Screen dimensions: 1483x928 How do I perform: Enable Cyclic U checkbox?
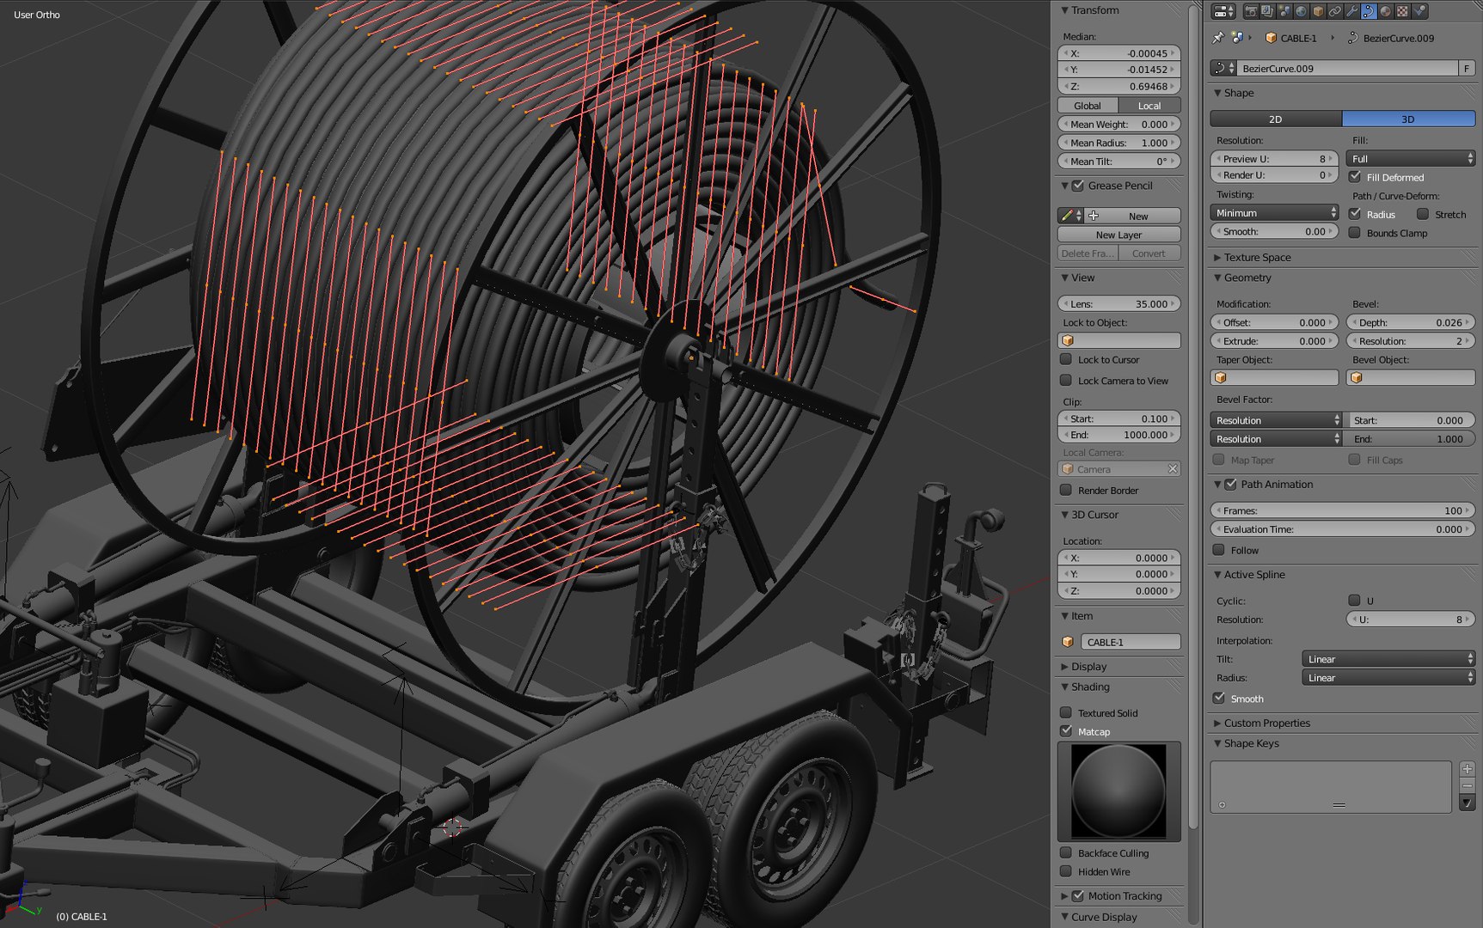1355,601
